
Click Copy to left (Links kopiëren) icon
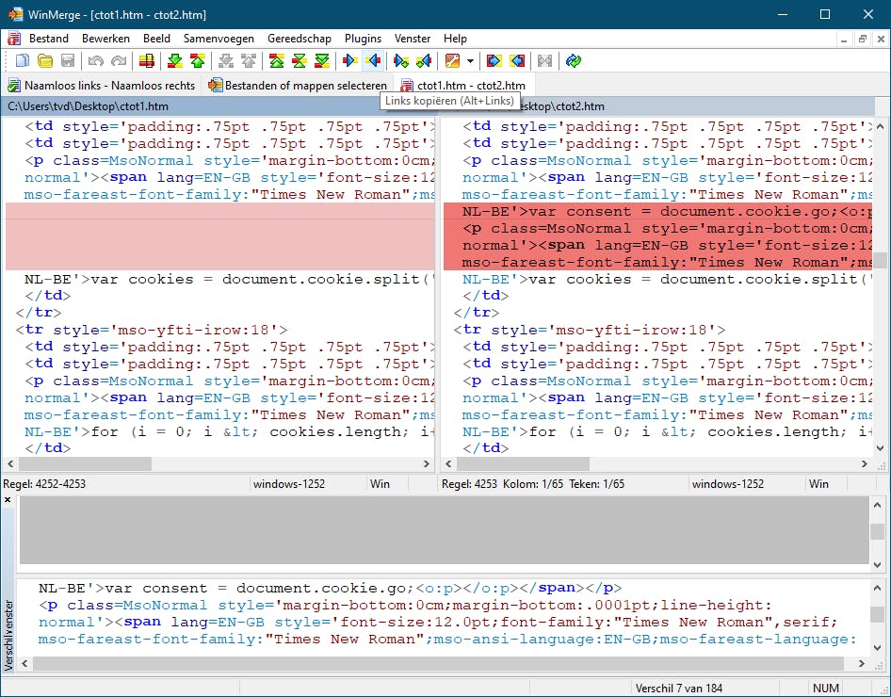tap(373, 61)
